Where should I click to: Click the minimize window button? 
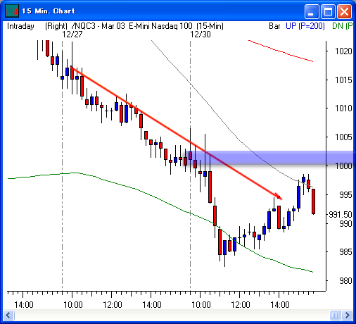[311, 11]
